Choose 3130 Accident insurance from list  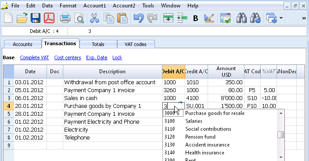(220, 145)
